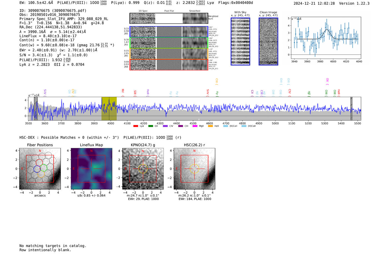Click the green OII legend swatch
This screenshot has width=389, height=265.
(151, 126)
